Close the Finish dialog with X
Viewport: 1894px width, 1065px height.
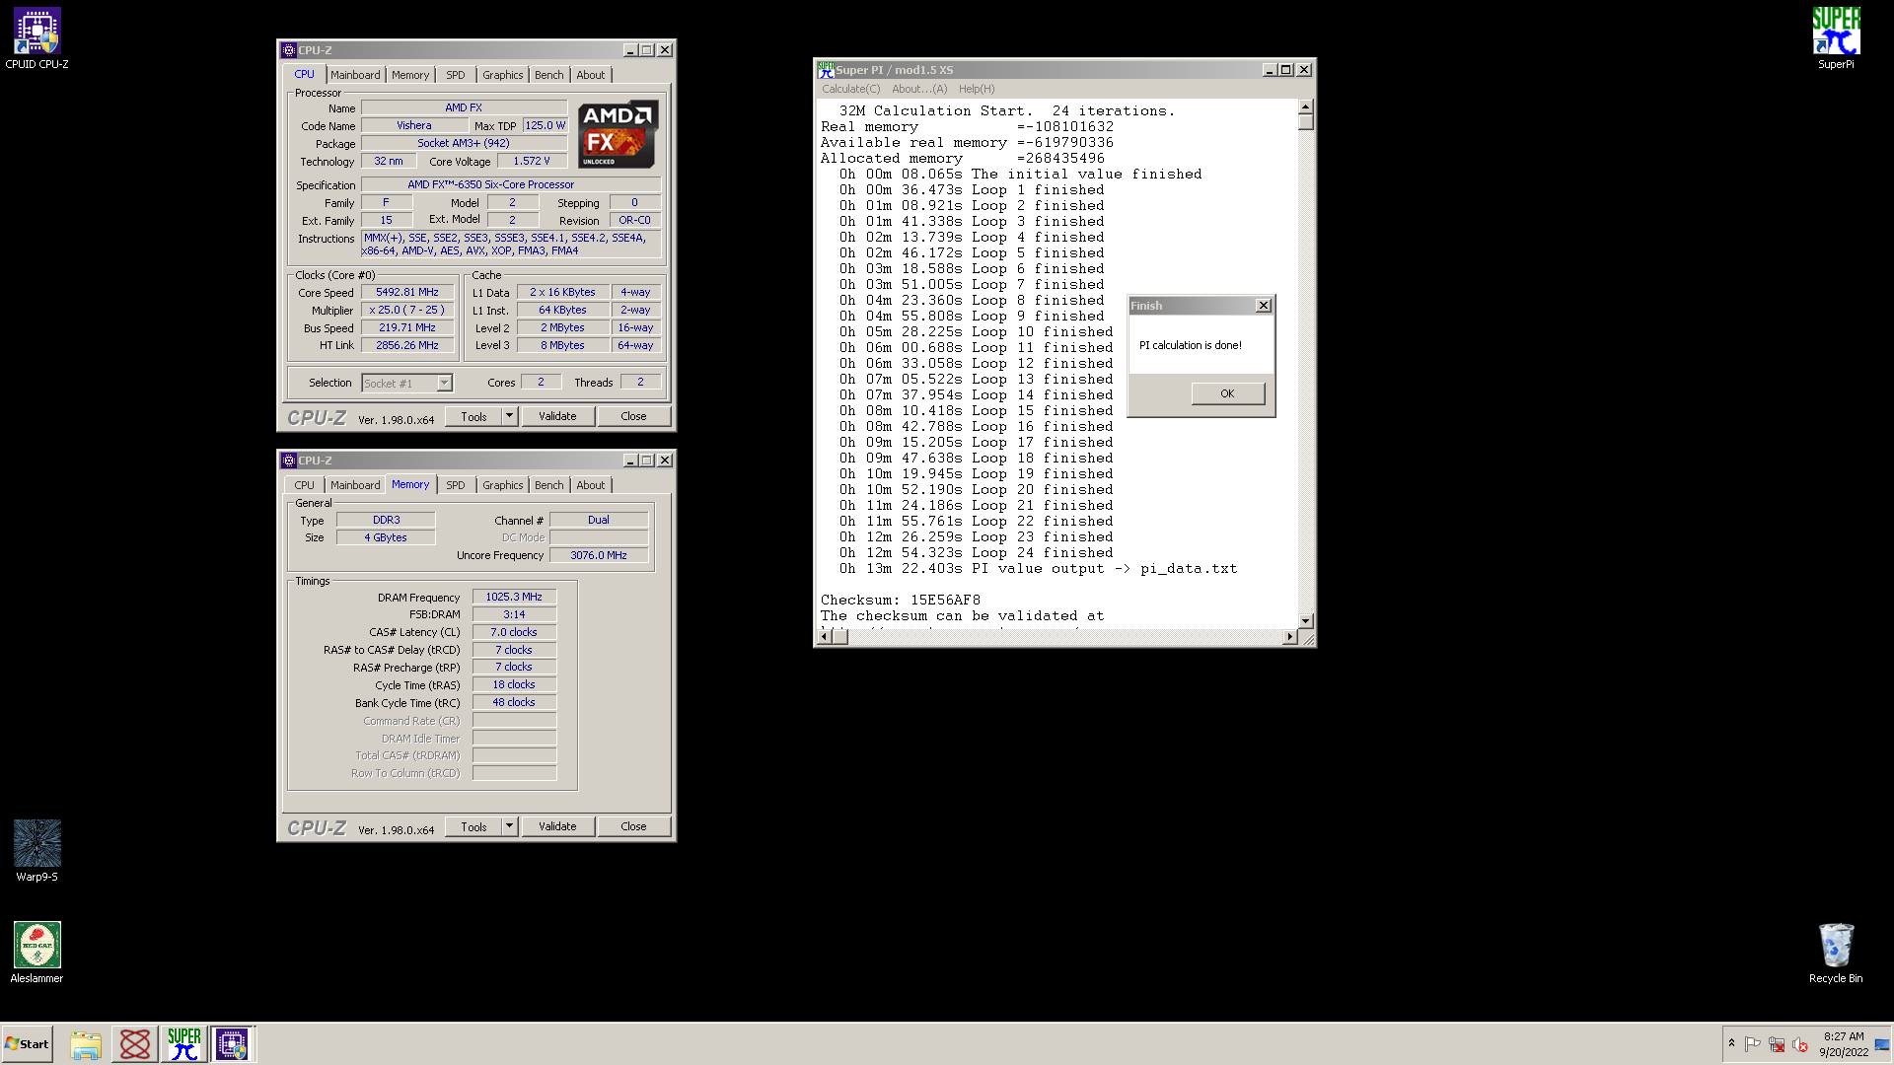[x=1263, y=306]
